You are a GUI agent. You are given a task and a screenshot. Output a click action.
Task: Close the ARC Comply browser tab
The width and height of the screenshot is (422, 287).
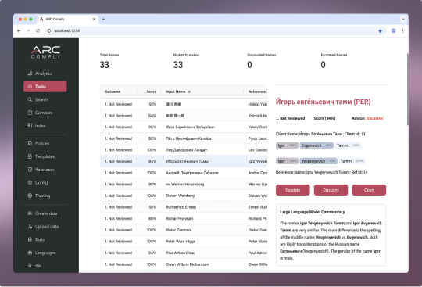coord(95,19)
